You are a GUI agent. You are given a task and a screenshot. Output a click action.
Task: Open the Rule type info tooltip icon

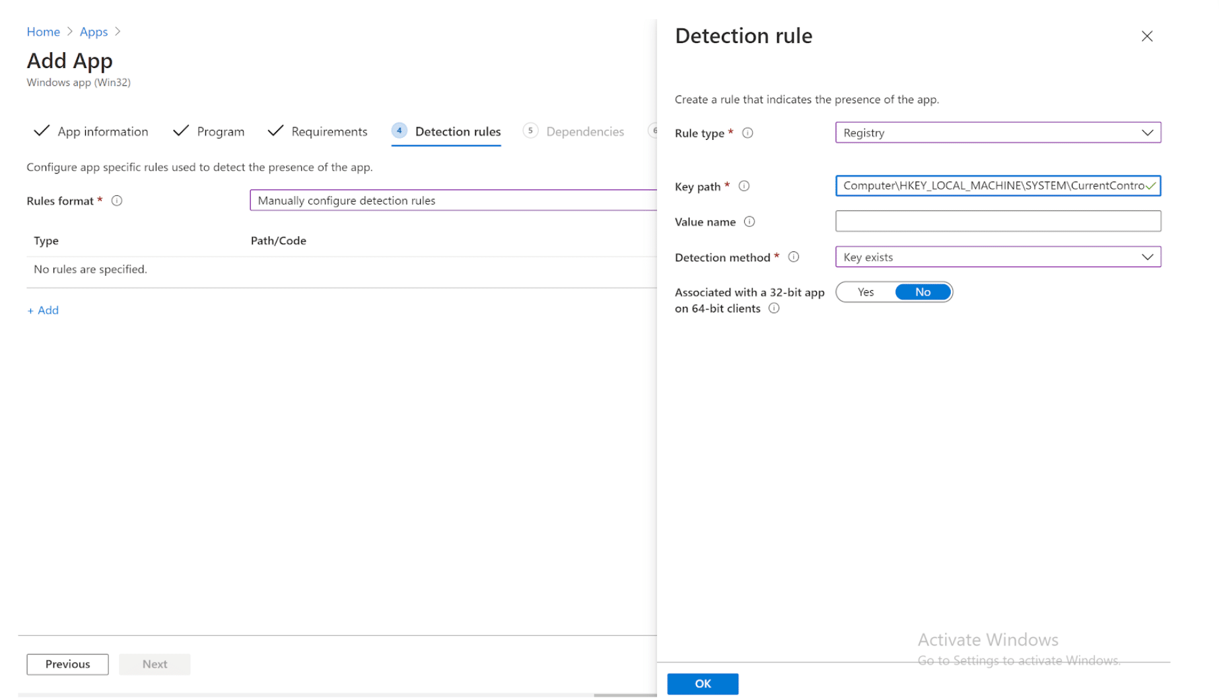pyautogui.click(x=747, y=133)
